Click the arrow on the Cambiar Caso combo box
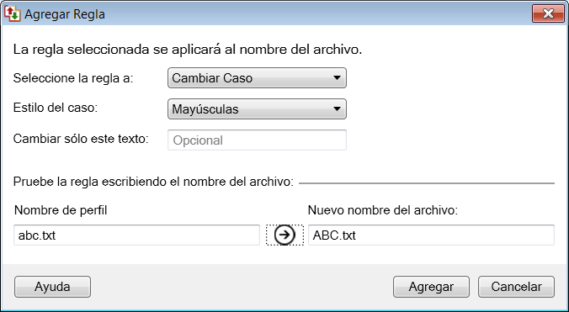Viewport: 569px width, 312px height. pos(337,78)
